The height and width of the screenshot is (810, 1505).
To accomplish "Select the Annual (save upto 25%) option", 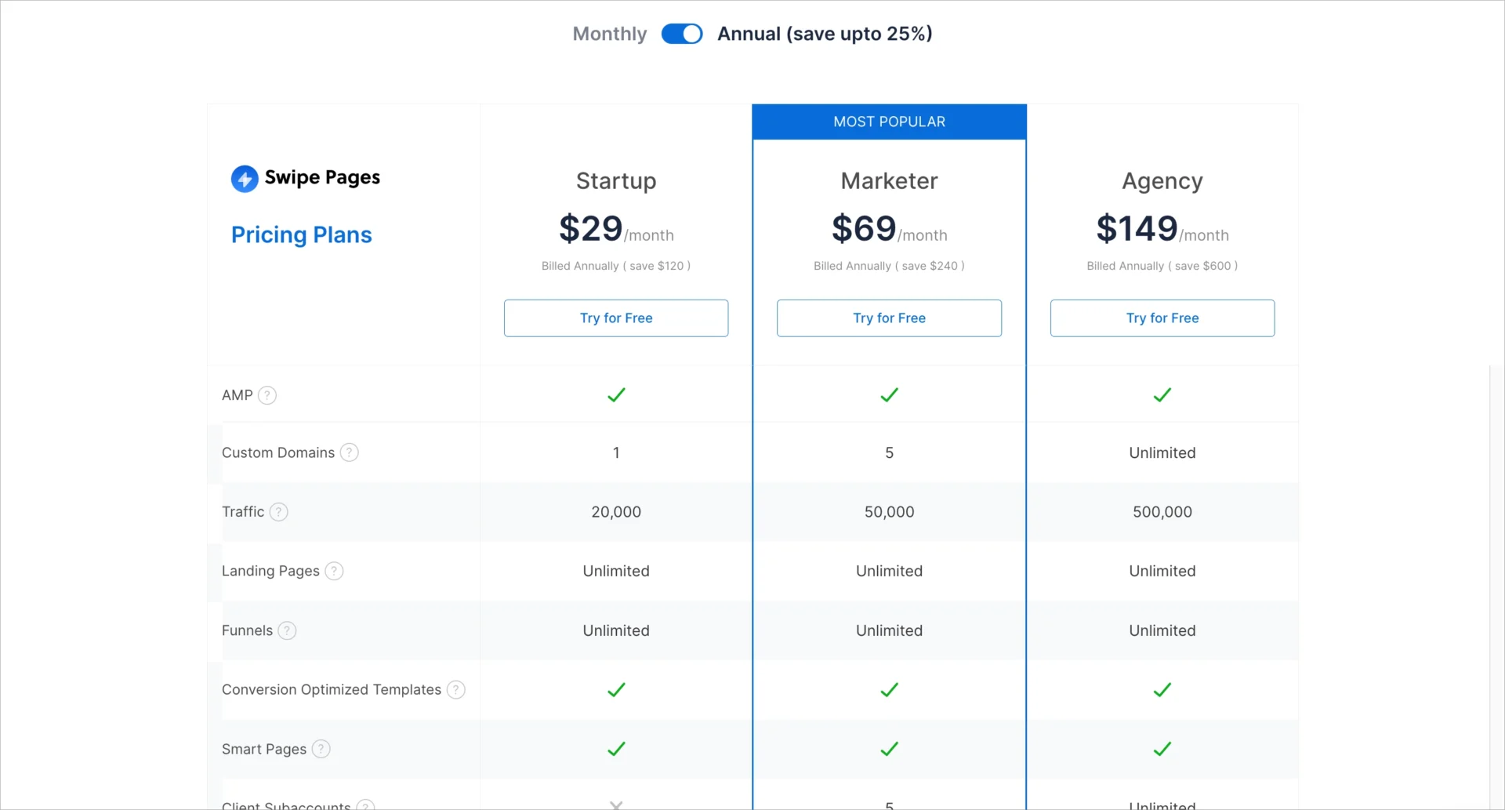I will click(x=825, y=34).
